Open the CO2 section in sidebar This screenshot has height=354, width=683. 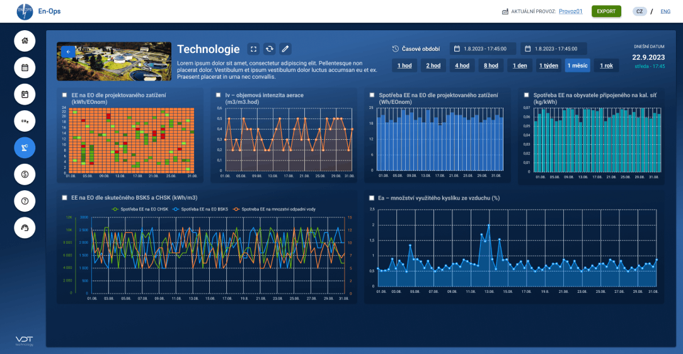click(x=25, y=121)
